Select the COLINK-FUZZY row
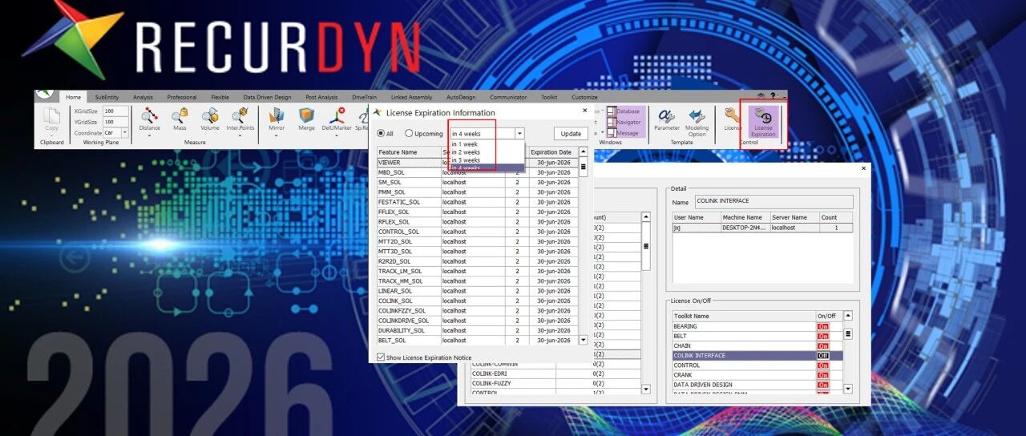This screenshot has width=1026, height=436. (x=555, y=383)
